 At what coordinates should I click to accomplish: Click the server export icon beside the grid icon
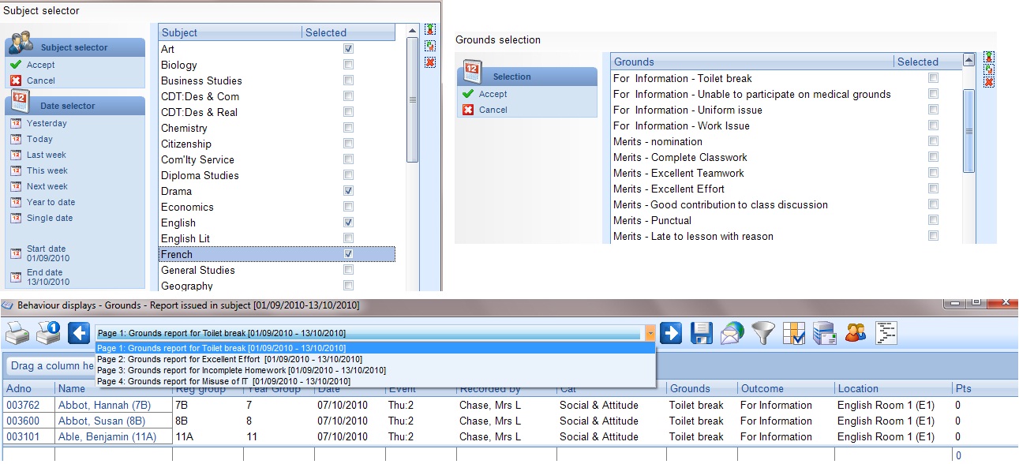(825, 333)
